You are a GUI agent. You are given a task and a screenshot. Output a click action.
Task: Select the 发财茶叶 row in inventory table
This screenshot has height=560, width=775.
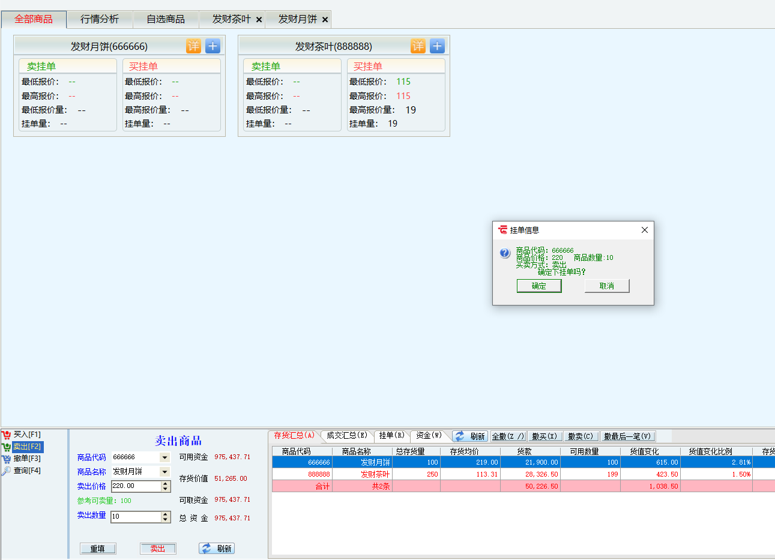[523, 474]
